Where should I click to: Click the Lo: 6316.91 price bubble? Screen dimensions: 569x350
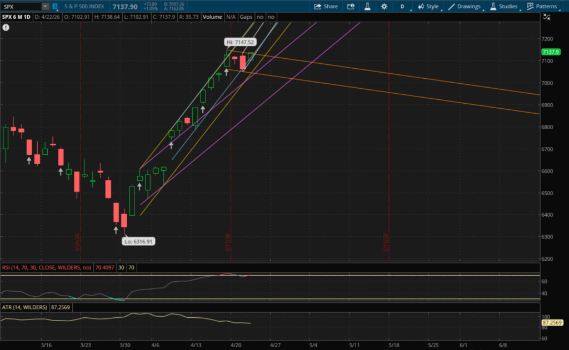click(x=137, y=241)
